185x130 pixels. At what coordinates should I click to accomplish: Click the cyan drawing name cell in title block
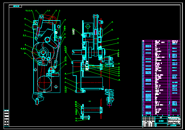pos(161,121)
